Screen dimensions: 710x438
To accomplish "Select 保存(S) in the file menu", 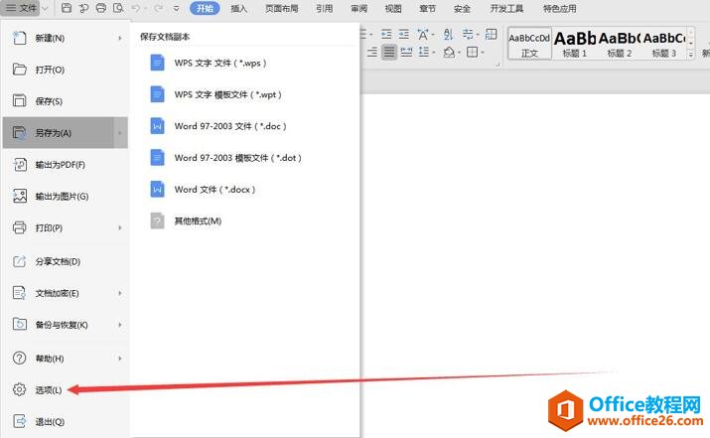I will click(66, 101).
